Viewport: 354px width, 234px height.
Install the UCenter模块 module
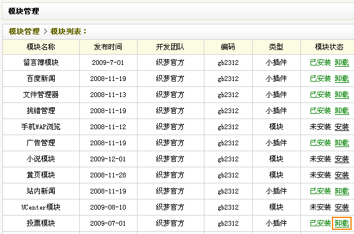click(x=341, y=207)
